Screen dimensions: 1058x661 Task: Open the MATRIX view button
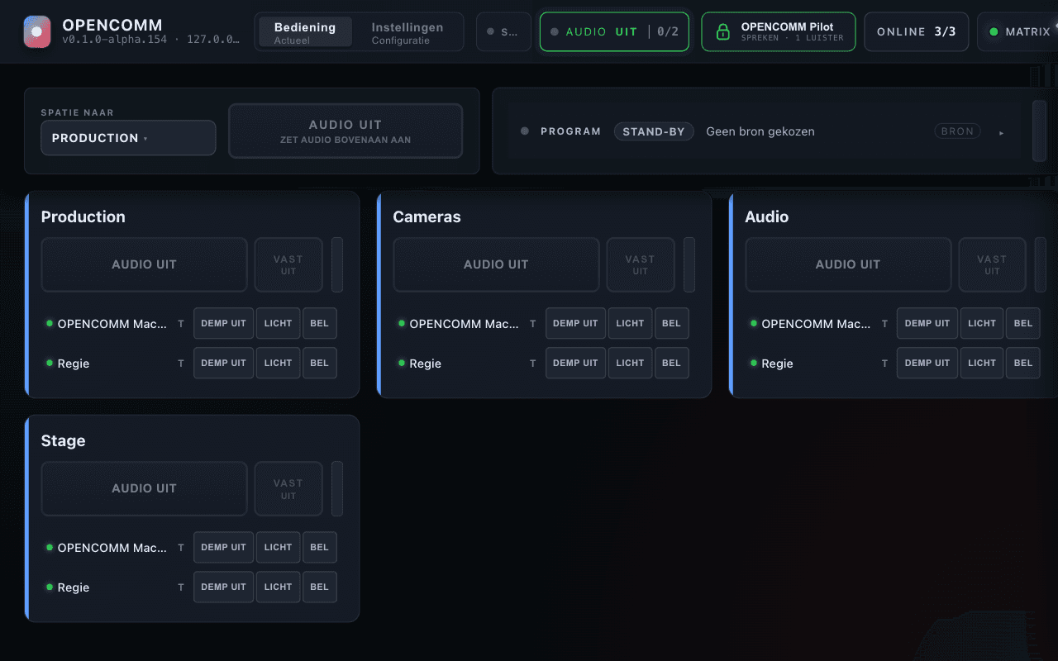click(x=1018, y=32)
